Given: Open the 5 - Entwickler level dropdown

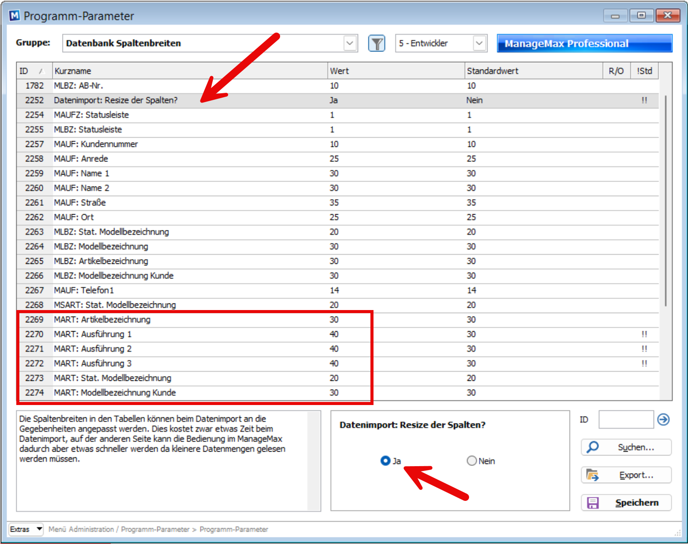Looking at the screenshot, I should [479, 44].
